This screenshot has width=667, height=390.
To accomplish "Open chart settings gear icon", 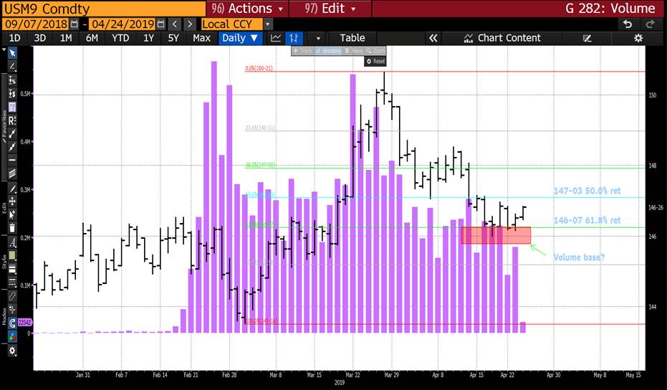I will pyautogui.click(x=638, y=38).
